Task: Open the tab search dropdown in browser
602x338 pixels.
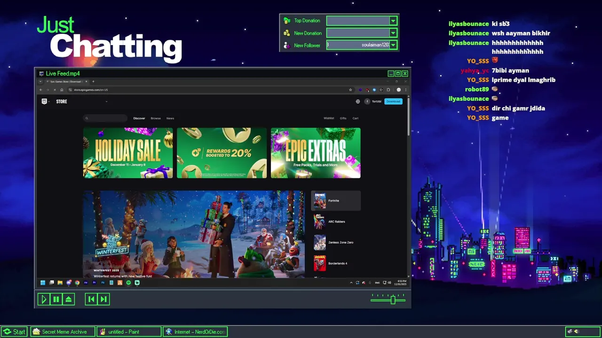Action: (40, 82)
